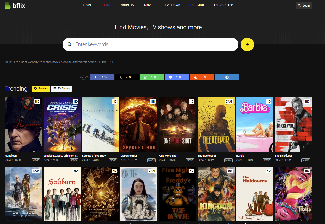Screen dimensions: 325x224
Task: Share via Telegram button
Action: 227,77
